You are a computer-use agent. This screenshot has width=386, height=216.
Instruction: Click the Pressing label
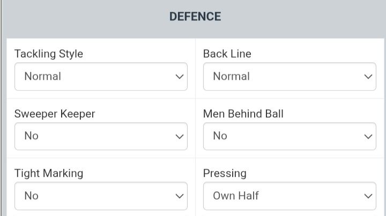pyautogui.click(x=225, y=173)
